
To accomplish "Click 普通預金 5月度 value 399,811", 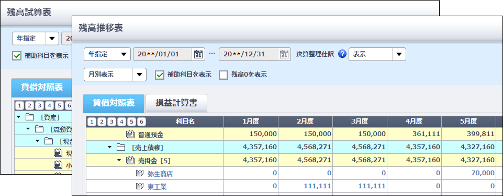I will (480, 134).
